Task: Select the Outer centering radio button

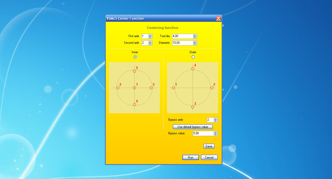Action: point(193,57)
